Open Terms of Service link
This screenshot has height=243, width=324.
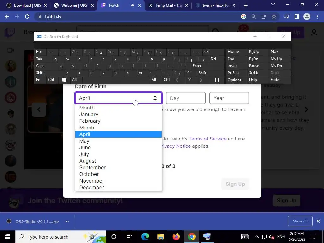coord(208,139)
